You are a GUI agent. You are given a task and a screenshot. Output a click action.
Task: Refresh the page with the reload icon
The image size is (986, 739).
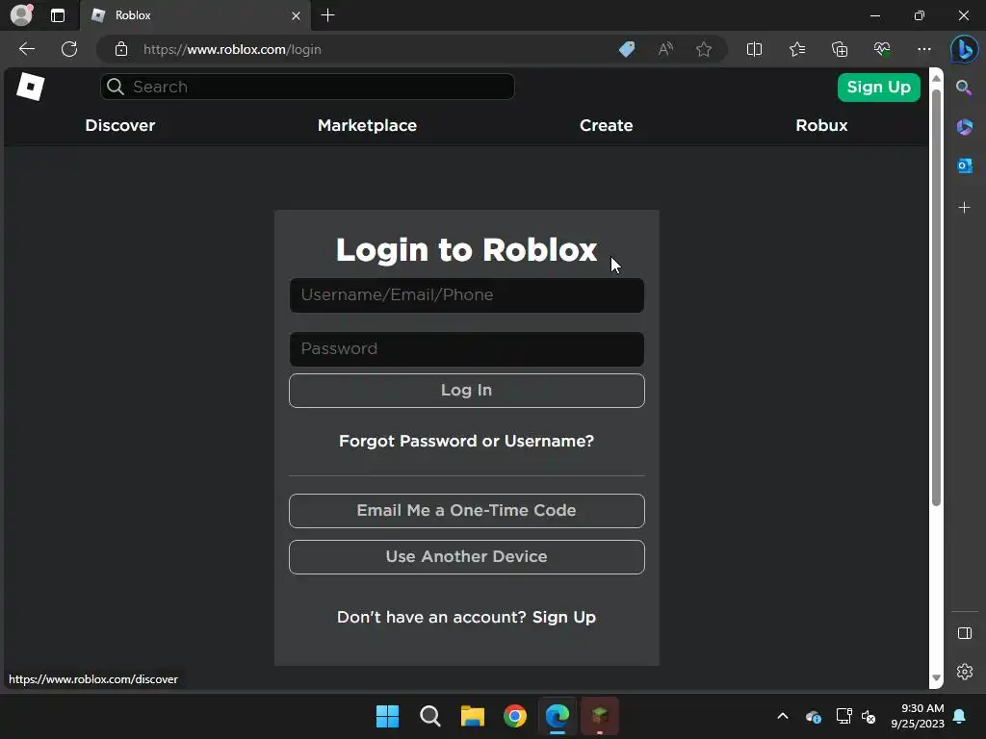(69, 49)
